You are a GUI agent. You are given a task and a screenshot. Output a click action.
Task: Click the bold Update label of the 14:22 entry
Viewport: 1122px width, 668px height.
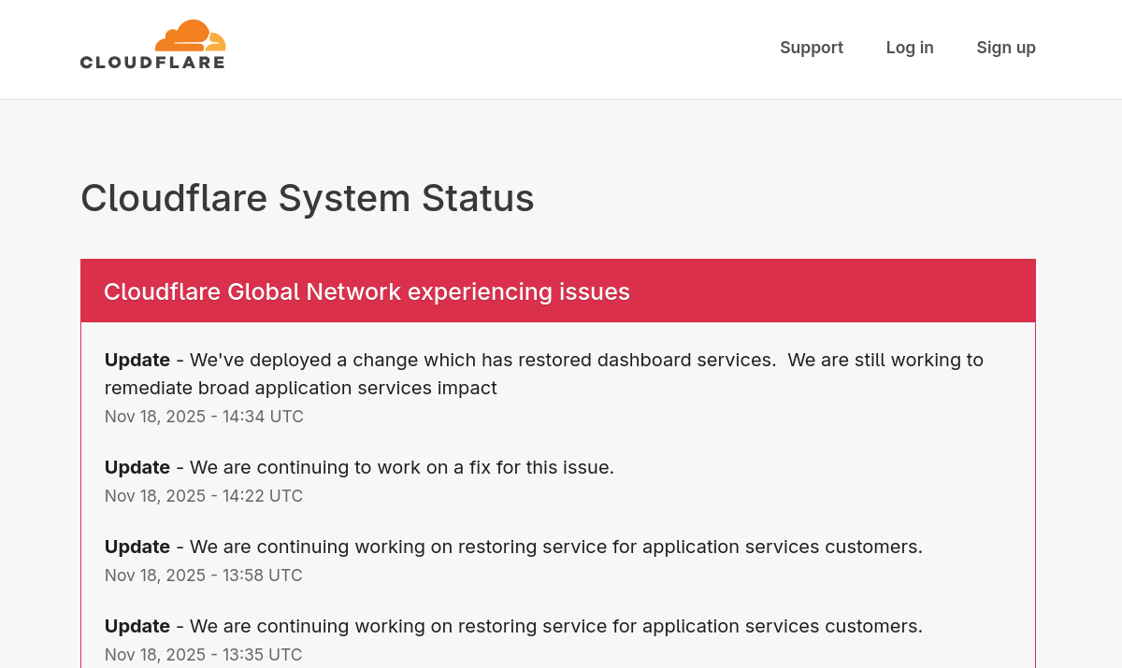[x=137, y=467]
